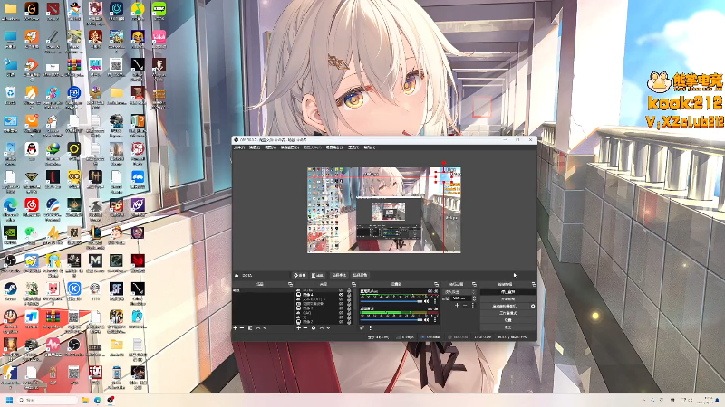This screenshot has height=407, width=725.
Task: Open source Properties from the source toolbar
Action: click(300, 276)
